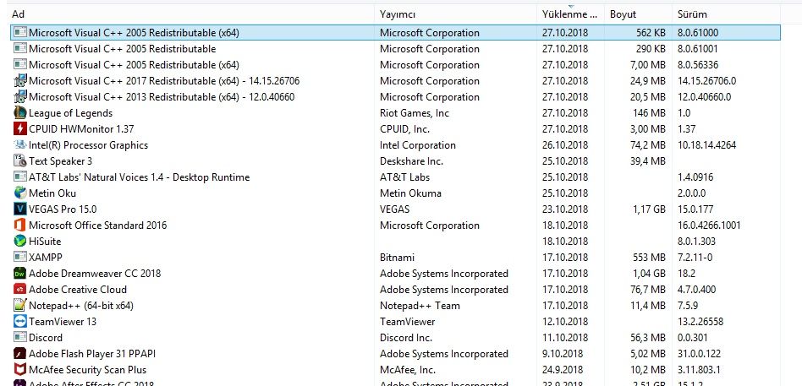
Task: Click the League of Legends icon
Action: click(x=20, y=113)
